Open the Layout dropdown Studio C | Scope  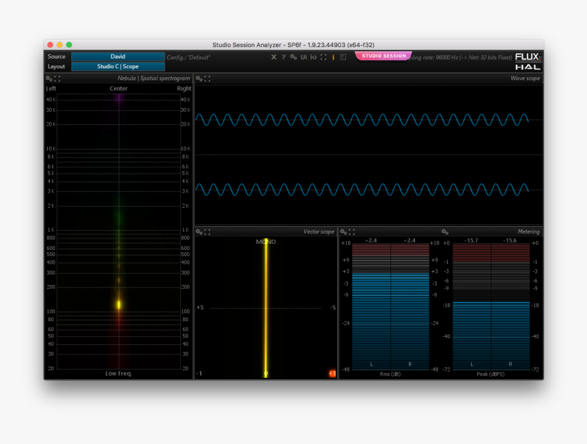point(118,67)
